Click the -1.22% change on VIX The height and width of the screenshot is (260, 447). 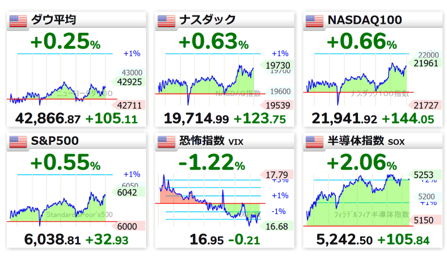(x=212, y=162)
